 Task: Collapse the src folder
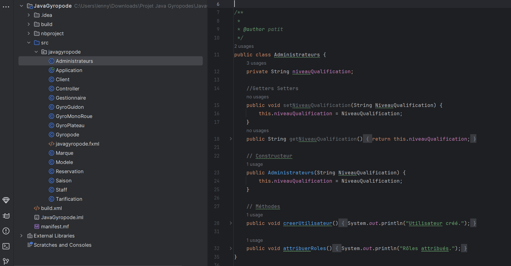[29, 43]
